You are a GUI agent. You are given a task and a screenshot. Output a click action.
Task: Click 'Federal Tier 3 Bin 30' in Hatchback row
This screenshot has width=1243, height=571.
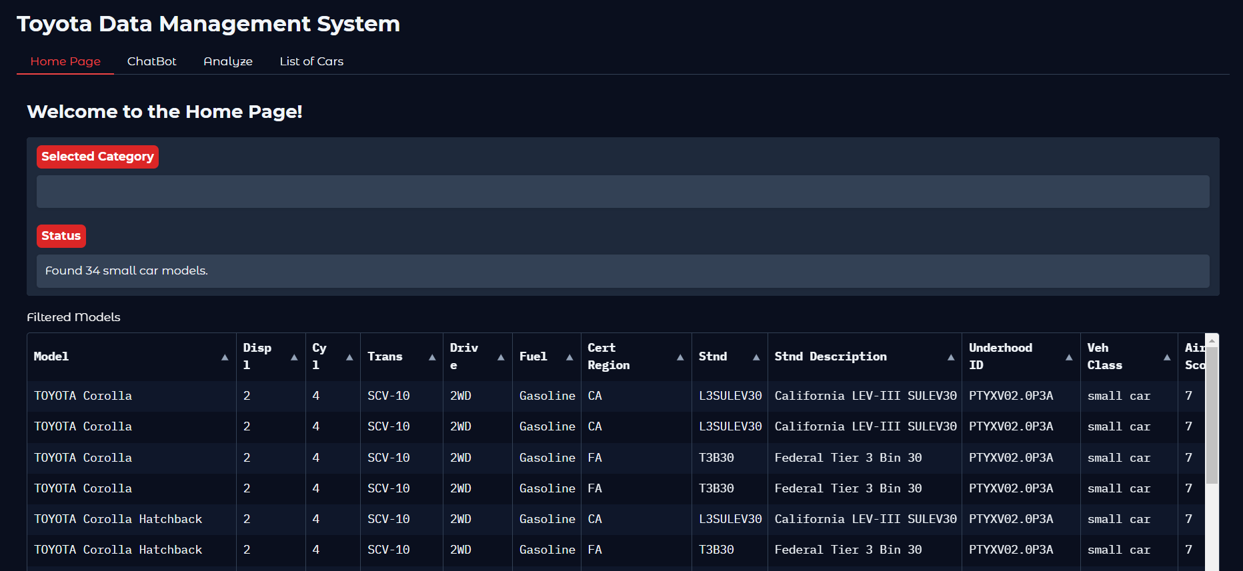(848, 550)
